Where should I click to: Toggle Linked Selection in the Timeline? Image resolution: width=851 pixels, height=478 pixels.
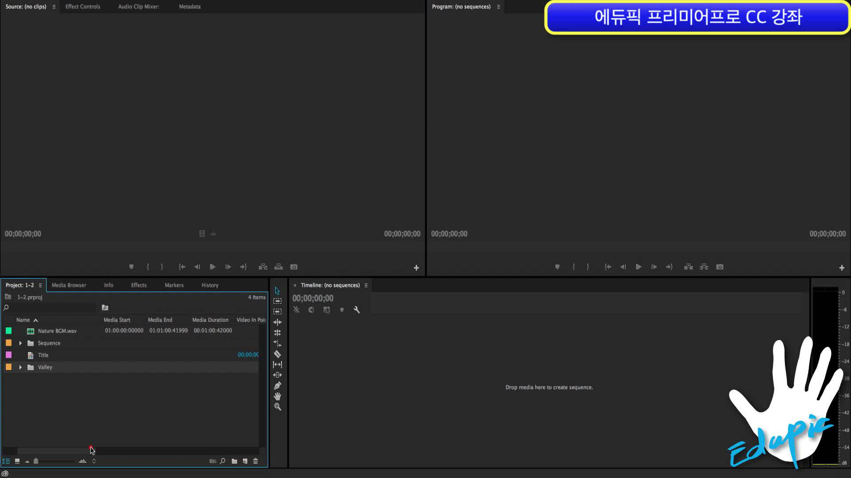(327, 310)
